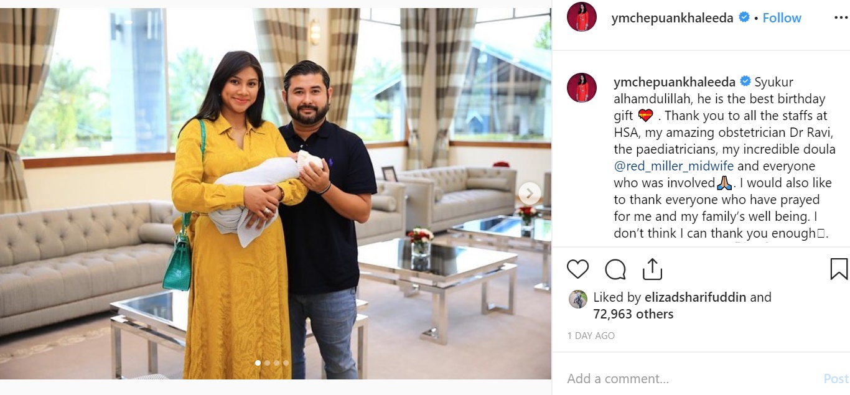Open profile picture in post header
Image resolution: width=850 pixels, height=395 pixels.
coord(582,17)
